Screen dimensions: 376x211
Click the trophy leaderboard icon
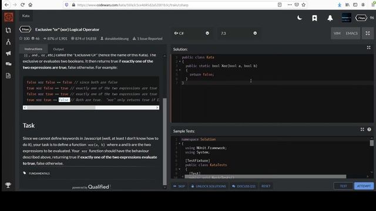[8, 185]
